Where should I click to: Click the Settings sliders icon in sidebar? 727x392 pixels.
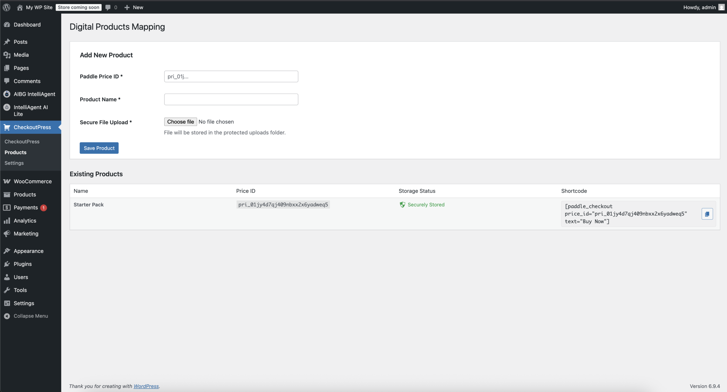7,303
